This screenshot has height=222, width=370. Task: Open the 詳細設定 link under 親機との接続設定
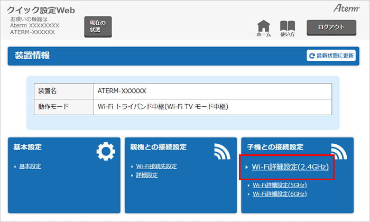pos(146,175)
